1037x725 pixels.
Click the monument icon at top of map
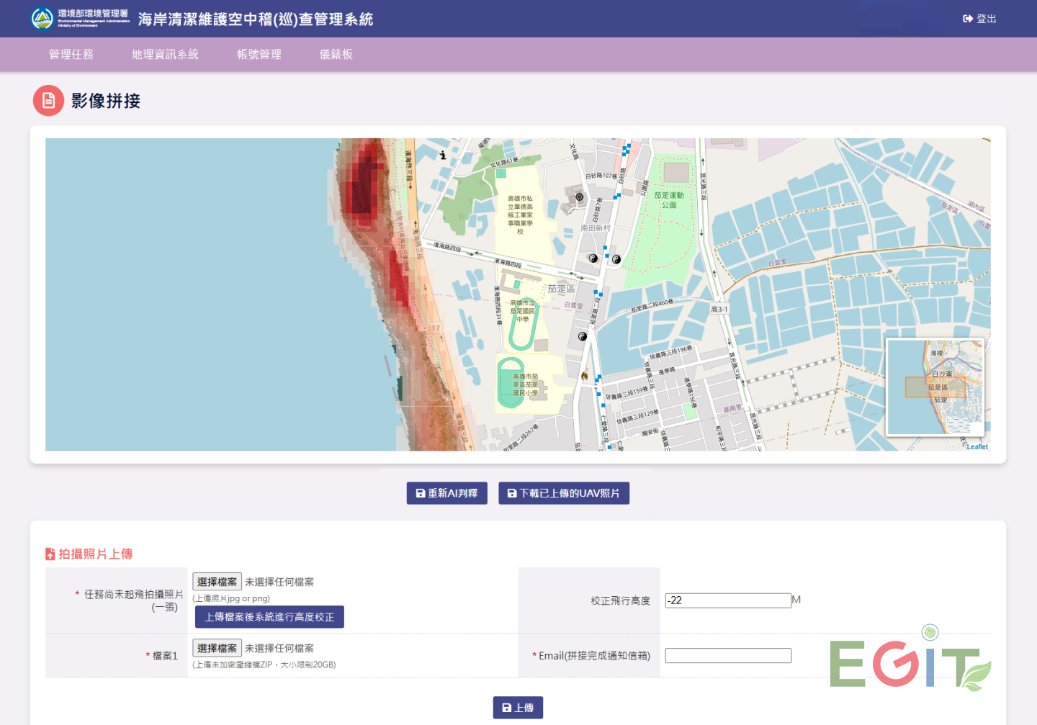click(x=443, y=155)
